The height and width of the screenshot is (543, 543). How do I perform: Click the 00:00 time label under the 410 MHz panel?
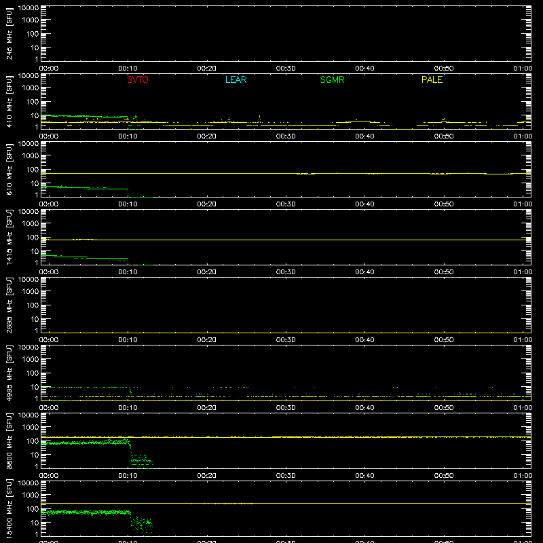[x=49, y=136]
